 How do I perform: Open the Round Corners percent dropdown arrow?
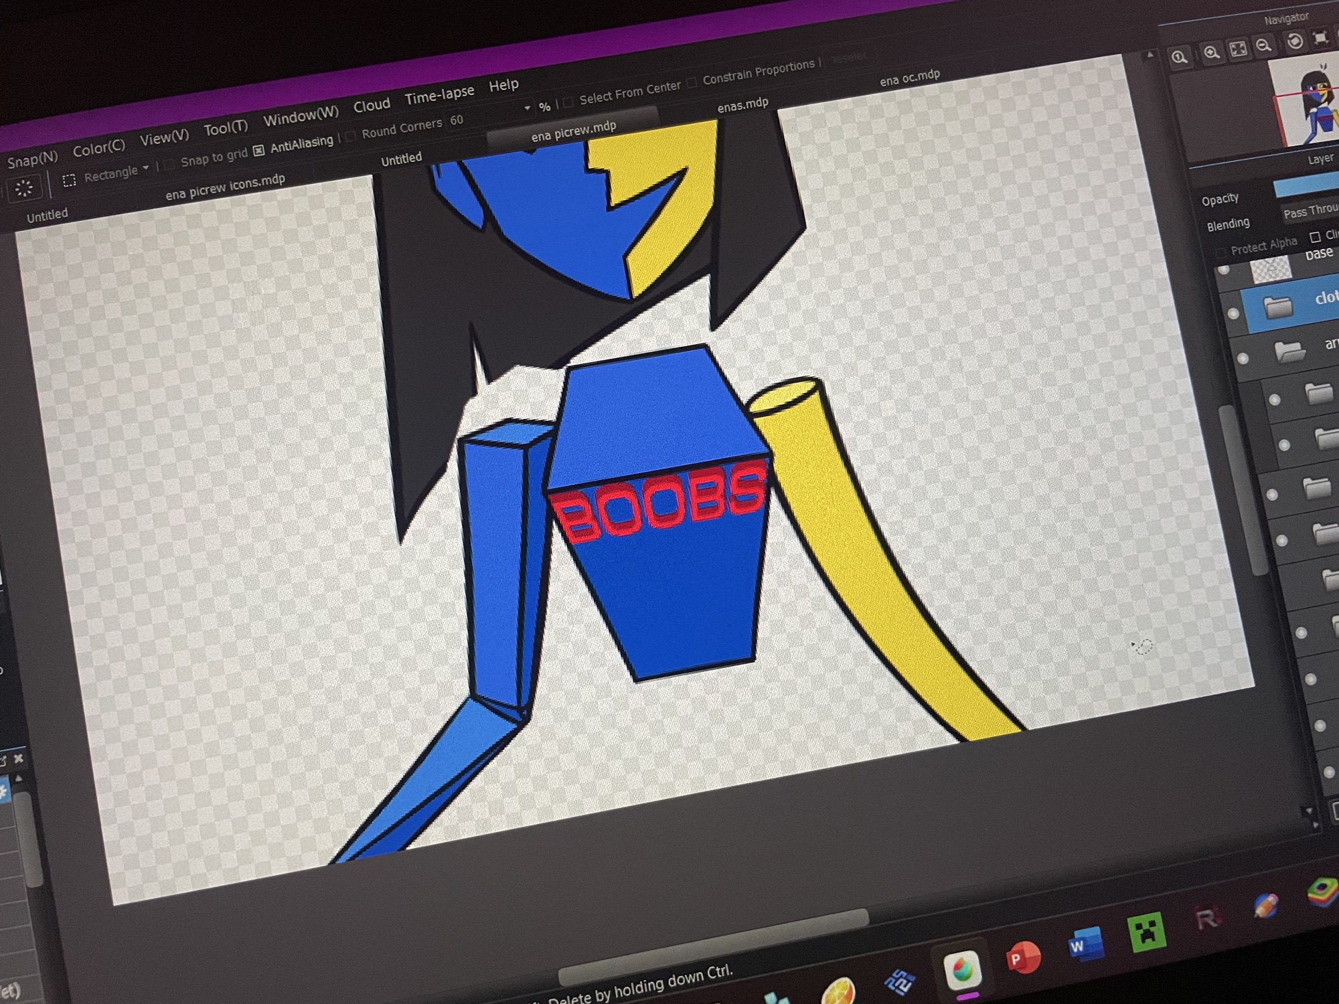(527, 108)
